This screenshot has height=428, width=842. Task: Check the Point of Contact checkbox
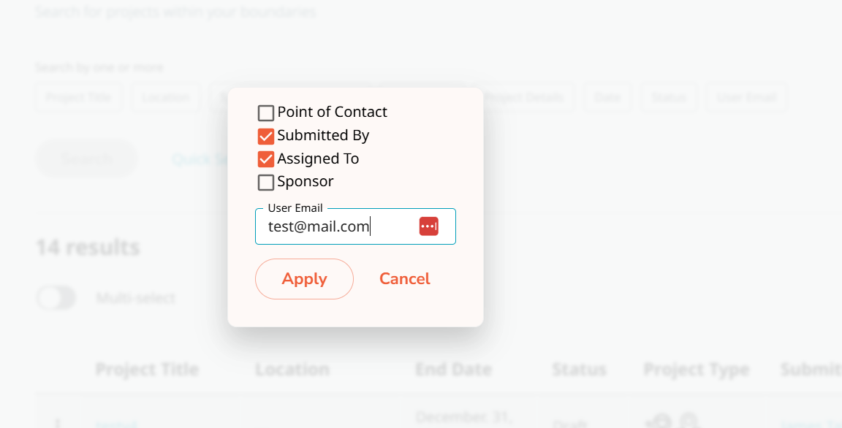266,113
